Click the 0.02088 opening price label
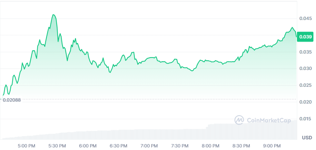316x150 pixels. point(12,100)
